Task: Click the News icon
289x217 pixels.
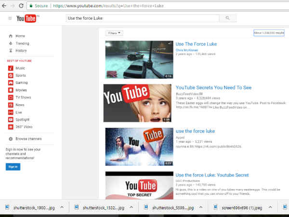Action: click(x=11, y=105)
